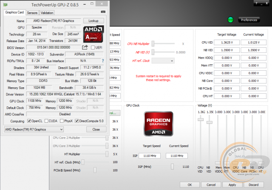Click the Driver Version field in GPU-Z
Image resolution: width=272 pixels, height=190 pixels.
tap(65, 94)
